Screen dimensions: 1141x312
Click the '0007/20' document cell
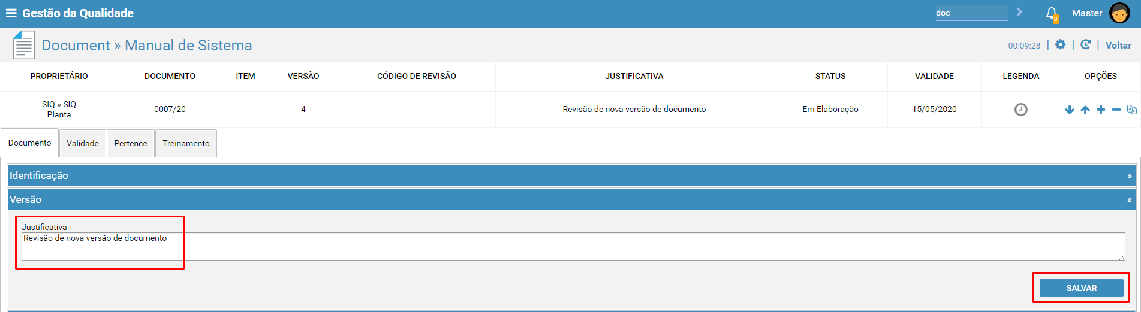pos(170,109)
